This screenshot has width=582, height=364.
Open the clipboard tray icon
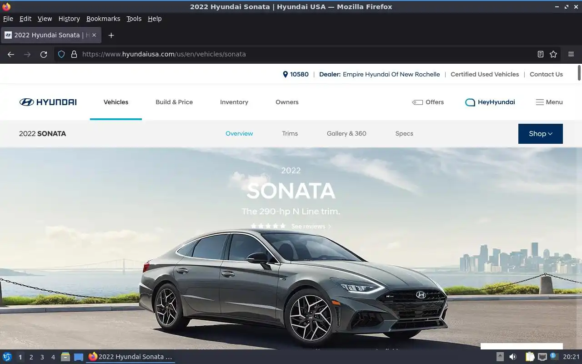pos(530,357)
